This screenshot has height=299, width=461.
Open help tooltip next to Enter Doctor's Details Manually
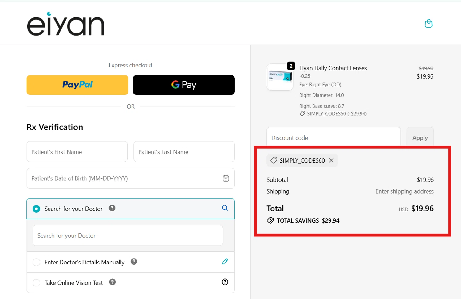[x=134, y=261]
